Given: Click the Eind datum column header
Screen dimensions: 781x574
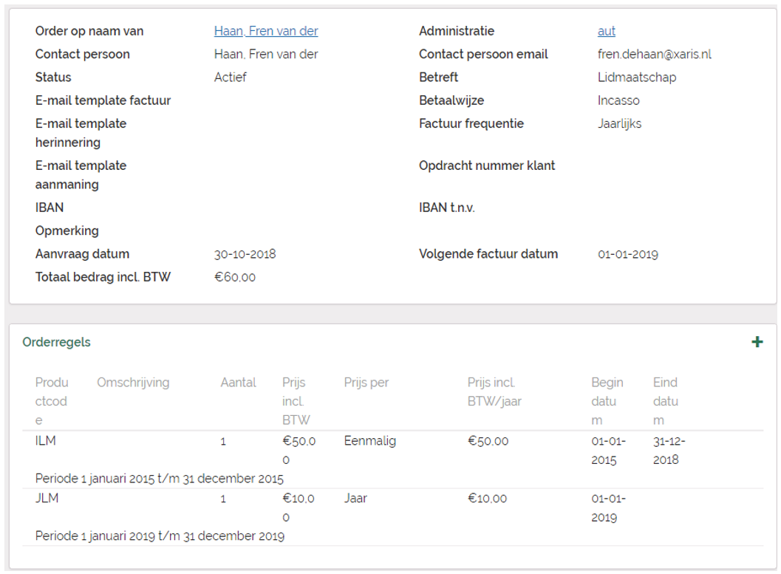Looking at the screenshot, I should [x=665, y=401].
